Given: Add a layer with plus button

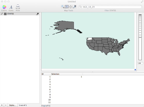Looking at the screenshot, I should tap(2, 105).
